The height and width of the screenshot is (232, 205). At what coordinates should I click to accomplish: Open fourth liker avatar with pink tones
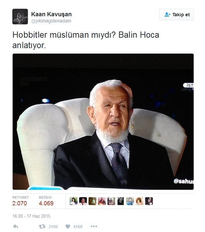(102, 201)
